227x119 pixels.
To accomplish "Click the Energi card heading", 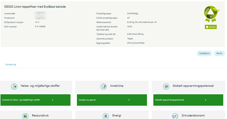I will tap(117, 115).
